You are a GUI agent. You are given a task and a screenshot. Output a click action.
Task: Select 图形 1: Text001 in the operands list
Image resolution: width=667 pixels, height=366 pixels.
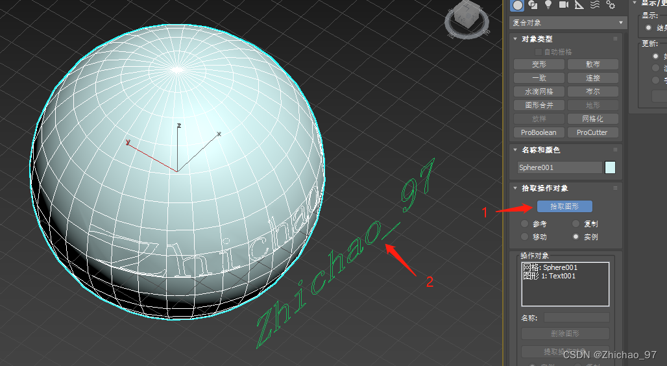pos(565,276)
